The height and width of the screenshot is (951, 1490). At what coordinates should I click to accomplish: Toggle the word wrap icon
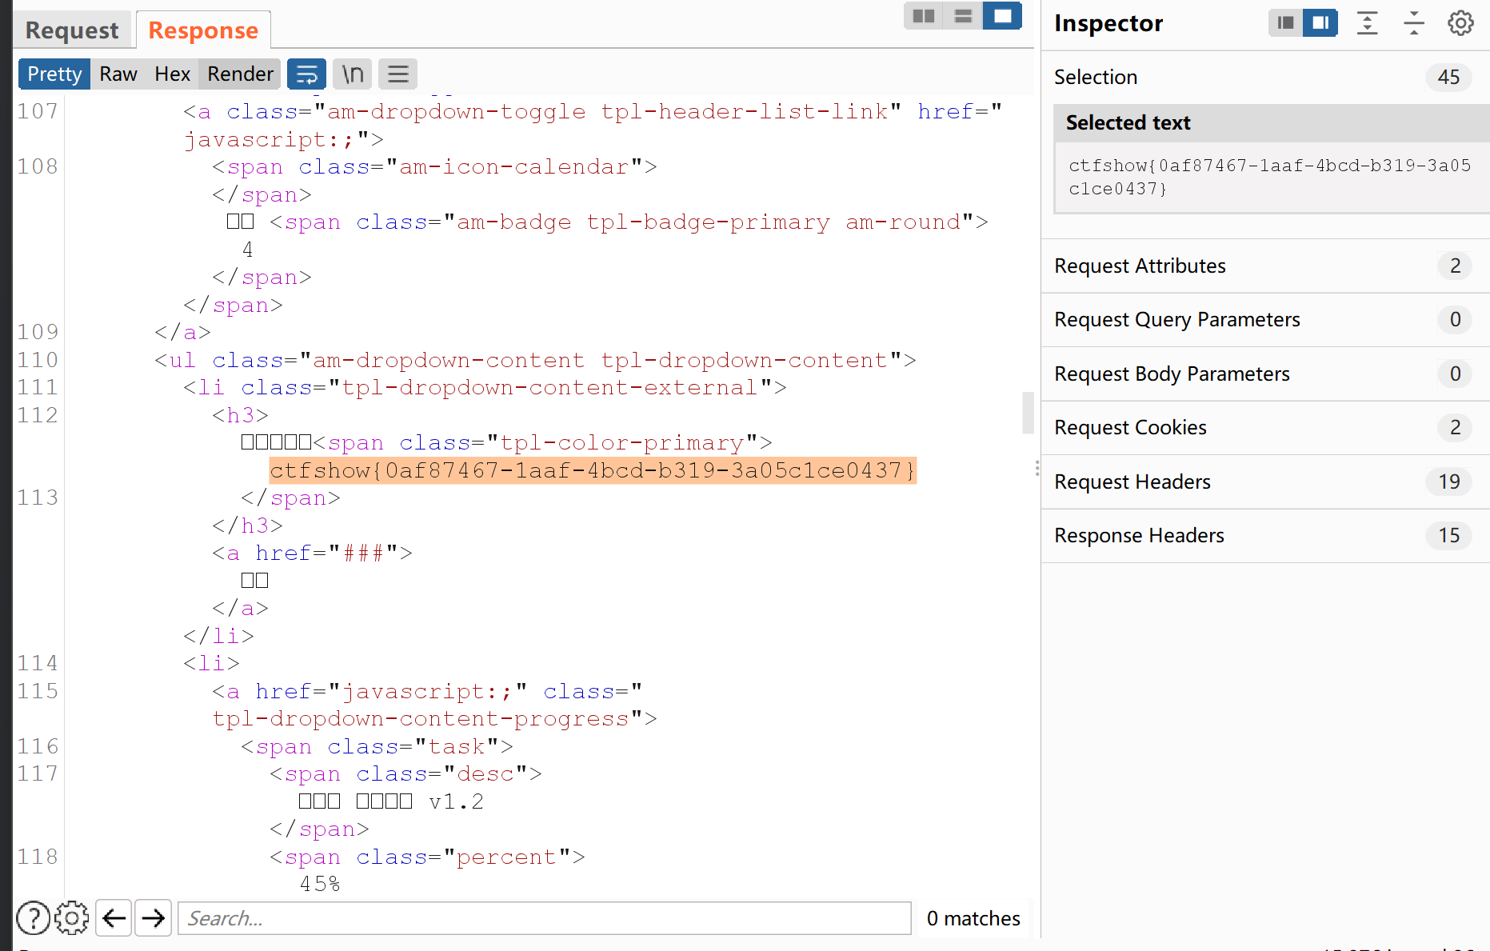[x=306, y=74]
